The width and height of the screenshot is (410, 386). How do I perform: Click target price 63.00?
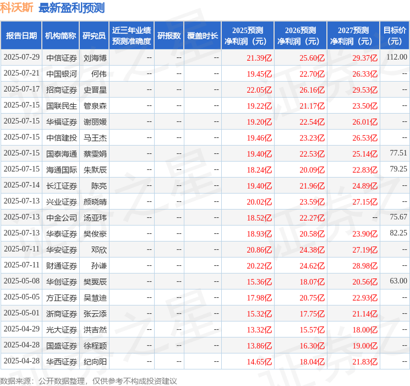(x=398, y=281)
